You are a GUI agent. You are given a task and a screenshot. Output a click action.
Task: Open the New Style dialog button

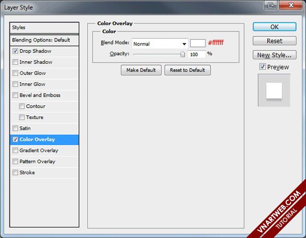click(274, 55)
